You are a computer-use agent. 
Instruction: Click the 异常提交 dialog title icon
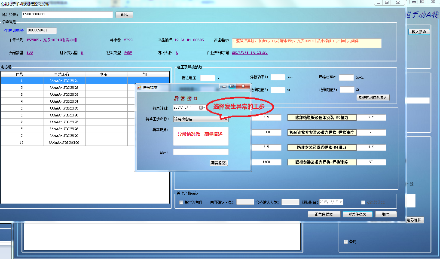pos(139,88)
